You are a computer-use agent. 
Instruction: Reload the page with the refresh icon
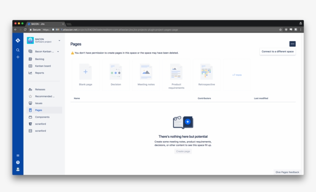(x=25, y=30)
